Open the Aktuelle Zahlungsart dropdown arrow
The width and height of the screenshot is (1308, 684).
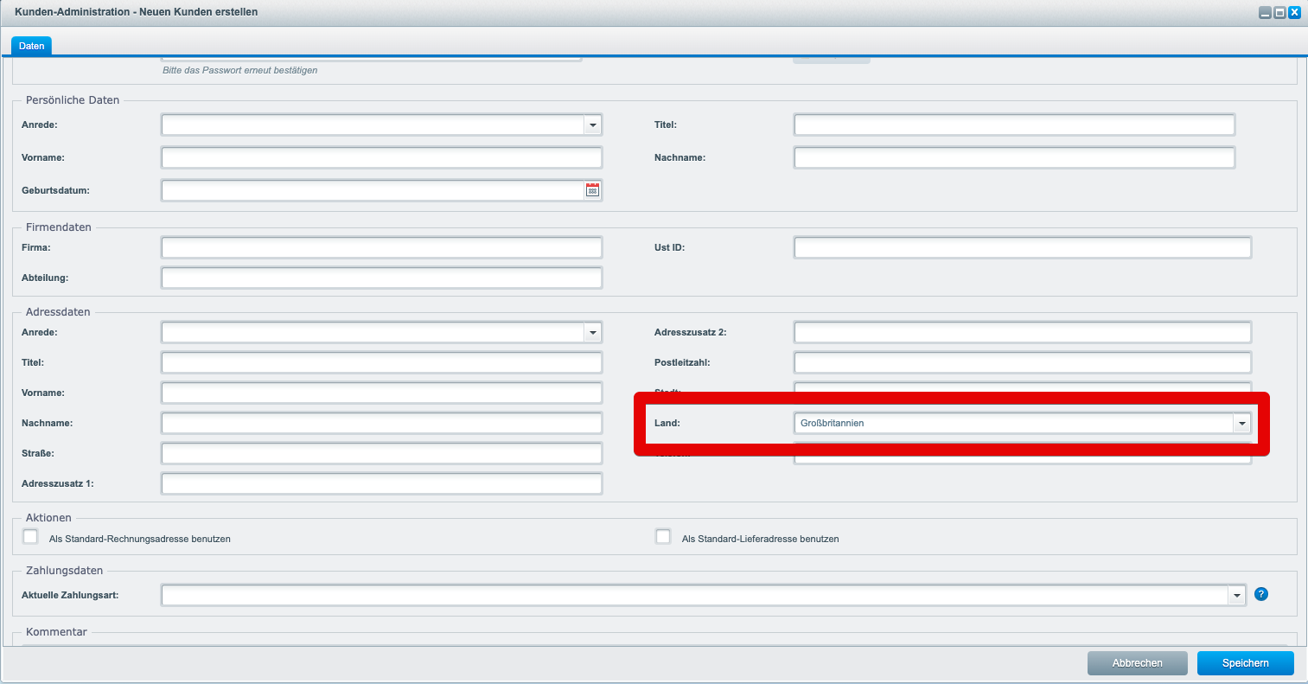[x=1237, y=596]
